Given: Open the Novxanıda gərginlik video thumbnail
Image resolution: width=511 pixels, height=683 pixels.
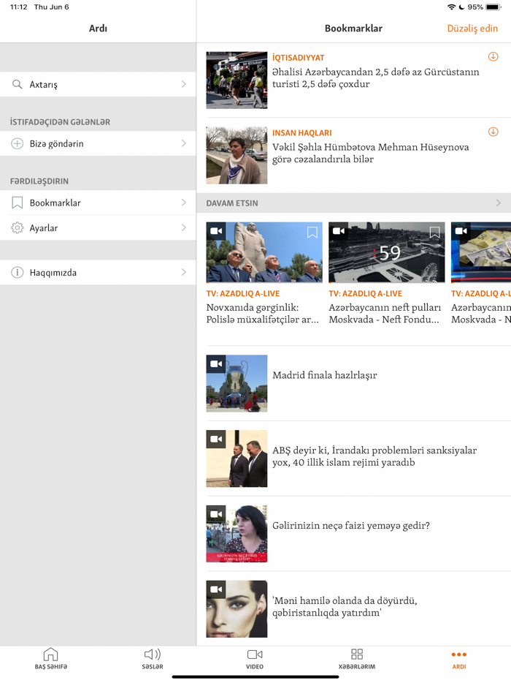Looking at the screenshot, I should (x=264, y=252).
